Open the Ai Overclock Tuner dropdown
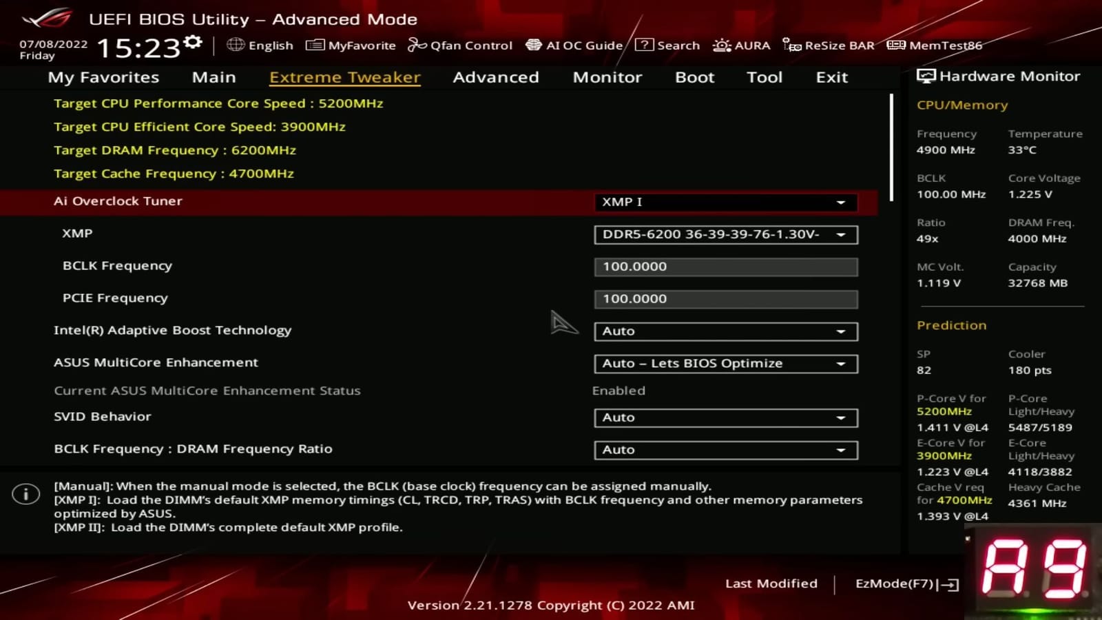1102x620 pixels. [x=725, y=202]
